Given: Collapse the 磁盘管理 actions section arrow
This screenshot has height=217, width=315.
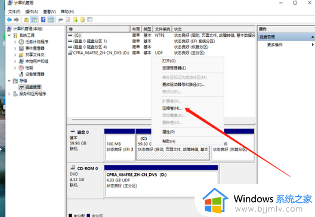Looking at the screenshot, I should 313,37.
